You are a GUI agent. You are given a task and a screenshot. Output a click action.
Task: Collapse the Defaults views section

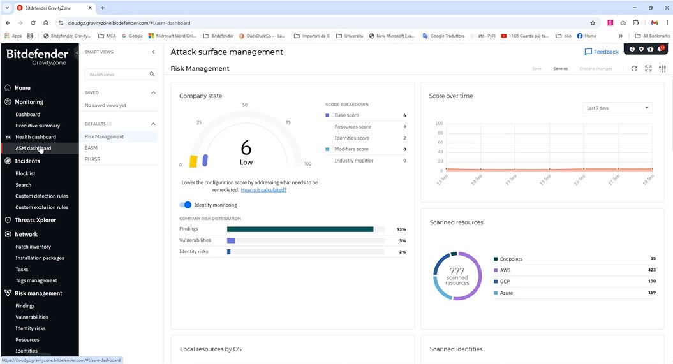(153, 124)
